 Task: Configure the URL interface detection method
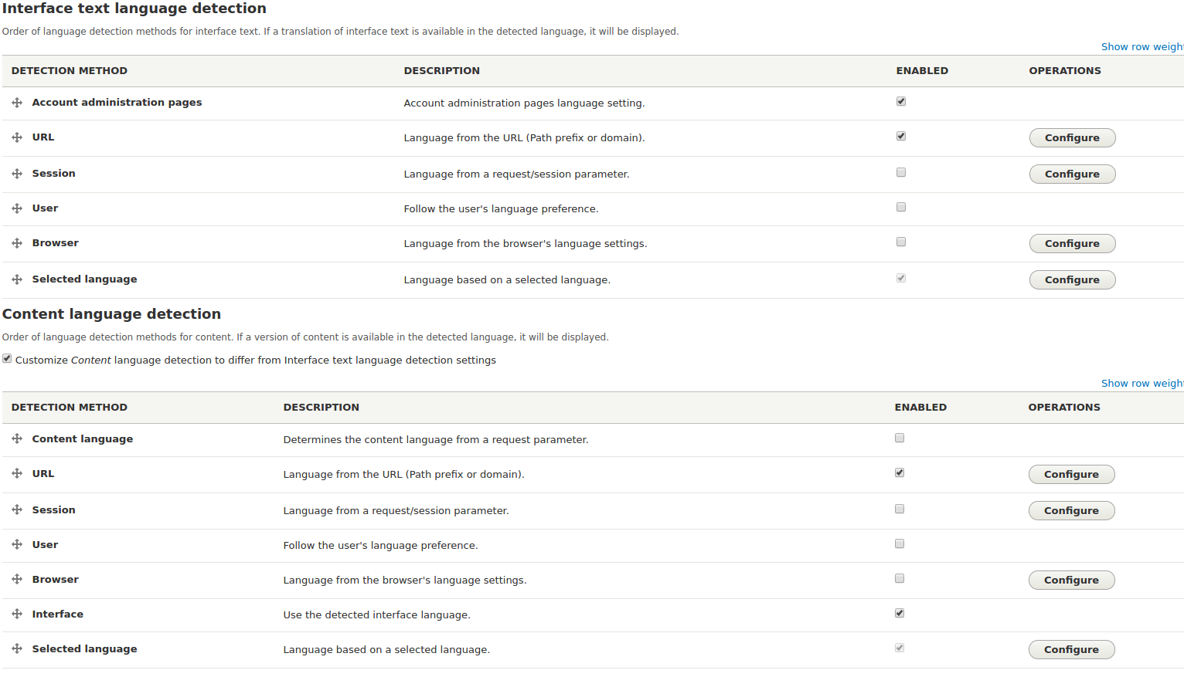[x=1072, y=137]
